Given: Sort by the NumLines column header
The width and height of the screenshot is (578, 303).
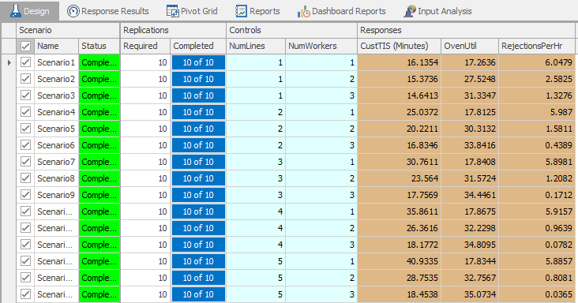Looking at the screenshot, I should tap(256, 46).
